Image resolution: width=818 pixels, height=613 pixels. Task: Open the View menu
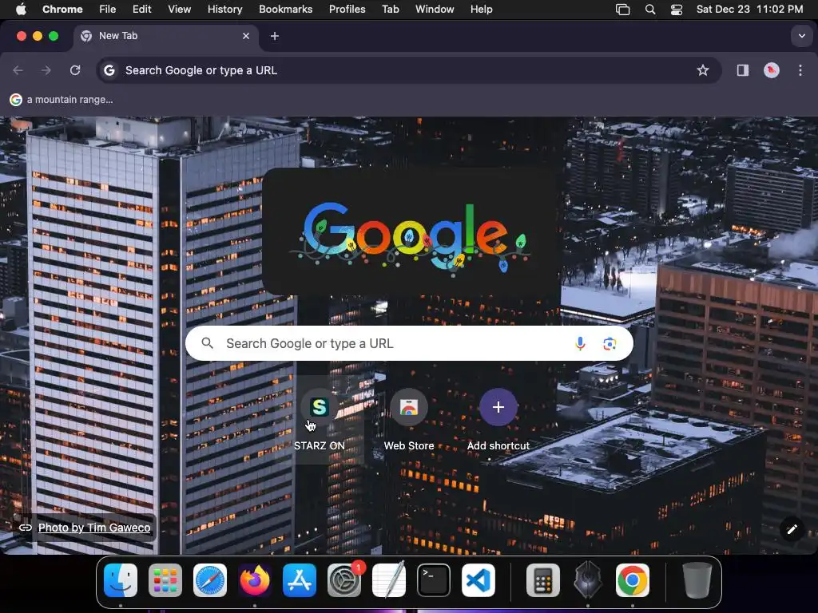[179, 10]
